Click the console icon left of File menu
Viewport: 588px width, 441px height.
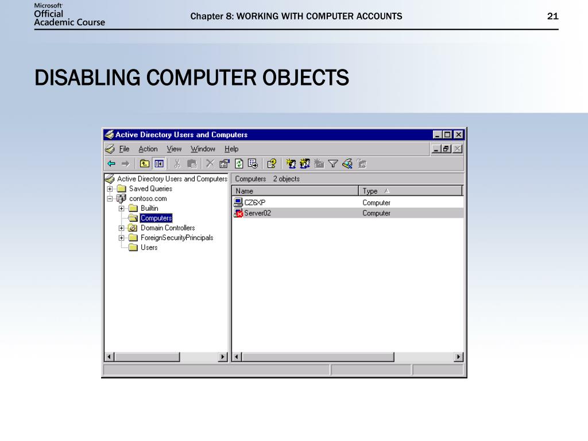(x=110, y=149)
